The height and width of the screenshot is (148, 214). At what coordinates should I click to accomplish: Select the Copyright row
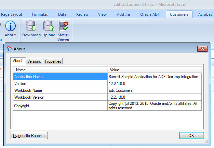(x=107, y=106)
